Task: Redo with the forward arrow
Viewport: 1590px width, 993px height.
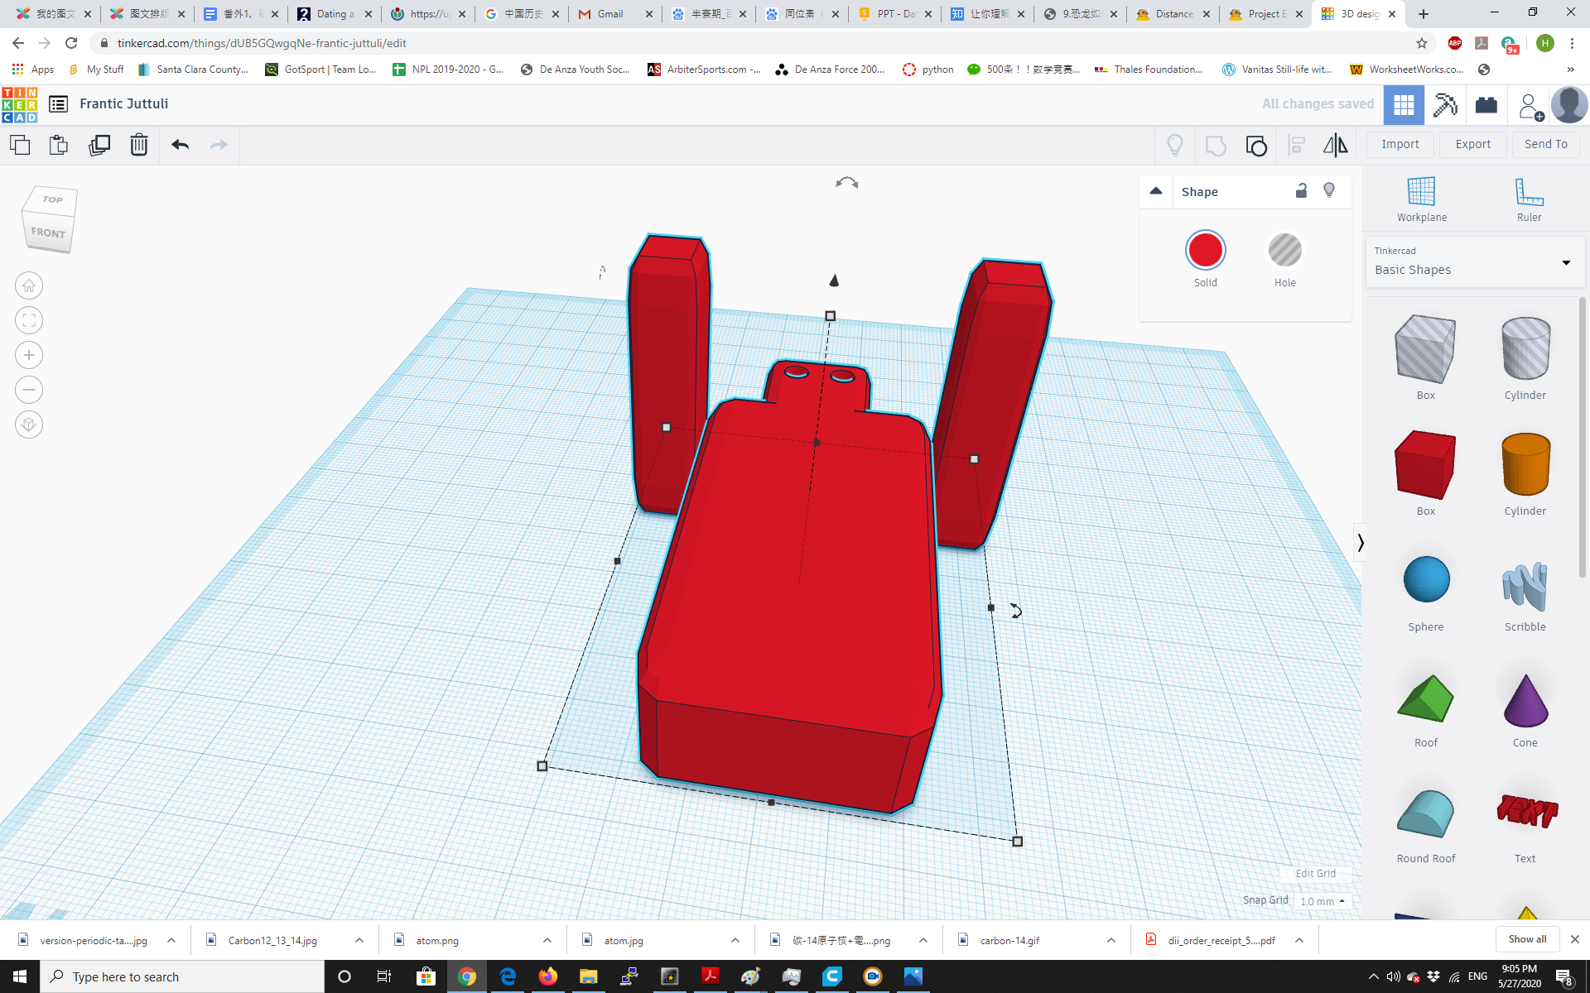Action: pos(219,145)
